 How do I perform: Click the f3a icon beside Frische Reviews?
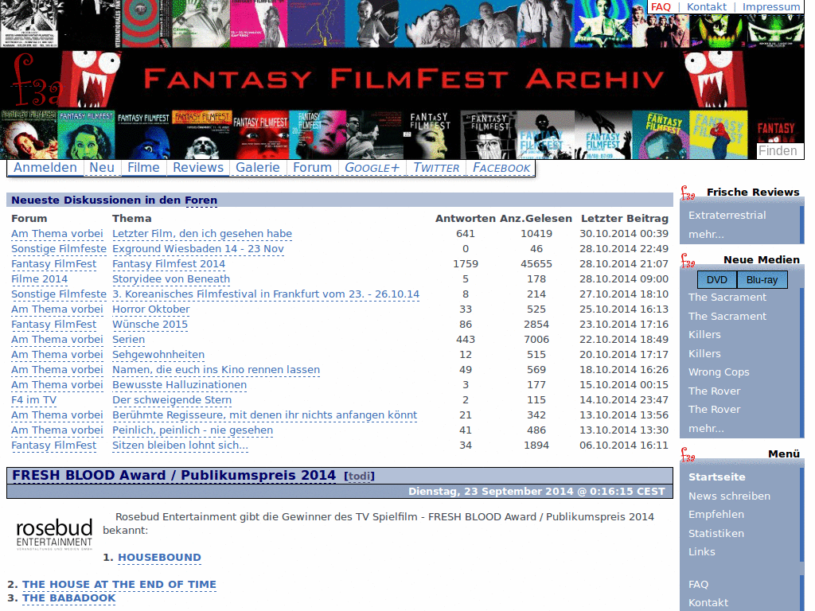[688, 193]
